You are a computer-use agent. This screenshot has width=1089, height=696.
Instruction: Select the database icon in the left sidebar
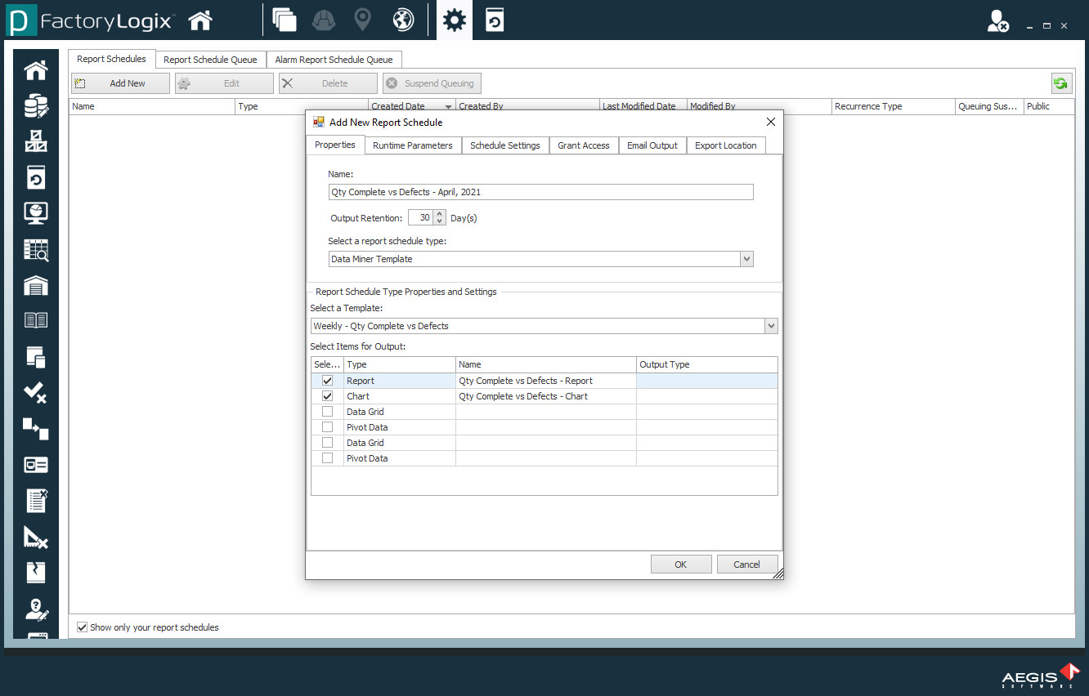click(x=34, y=105)
